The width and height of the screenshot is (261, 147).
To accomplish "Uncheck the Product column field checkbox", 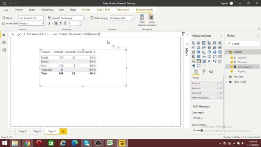I will (x=232, y=71).
